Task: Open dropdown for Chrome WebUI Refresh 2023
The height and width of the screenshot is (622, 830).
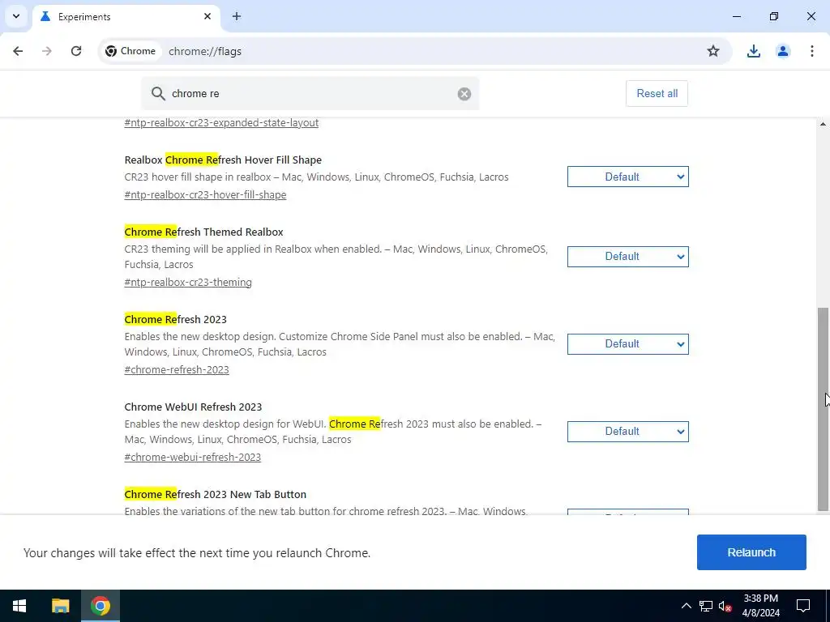Action: pos(628,432)
